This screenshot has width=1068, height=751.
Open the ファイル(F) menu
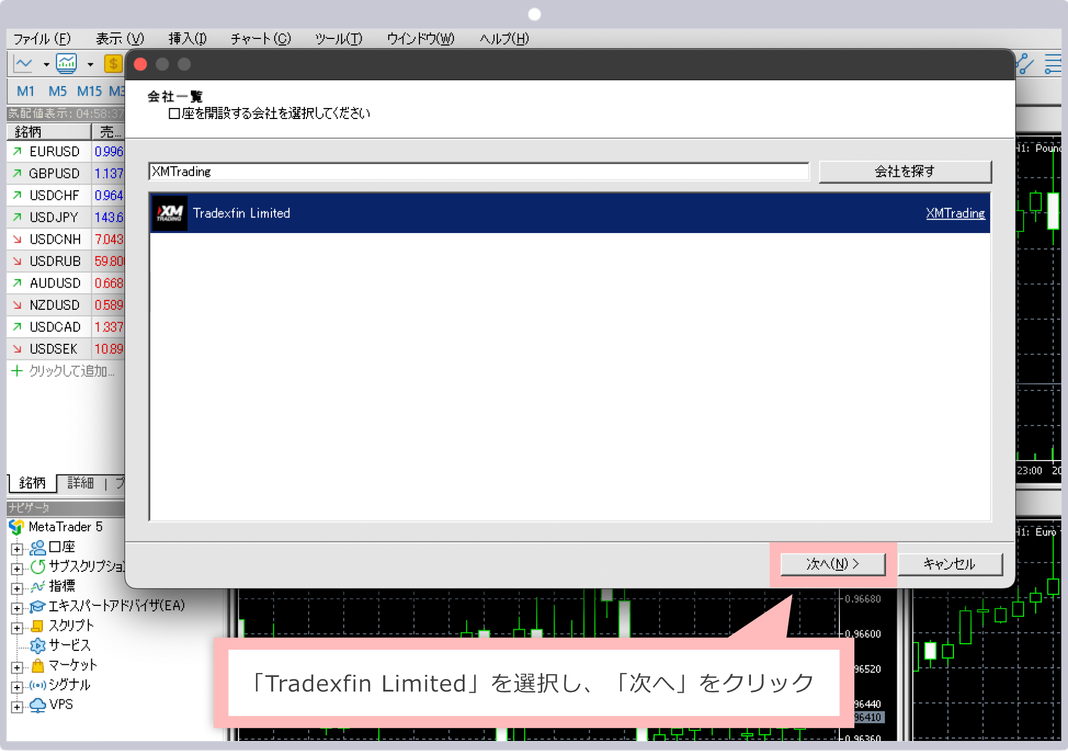(x=42, y=39)
